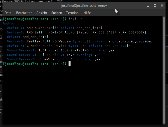The image size is (168, 127).
Task: Open the Ansicht menu
Action: tap(42, 13)
